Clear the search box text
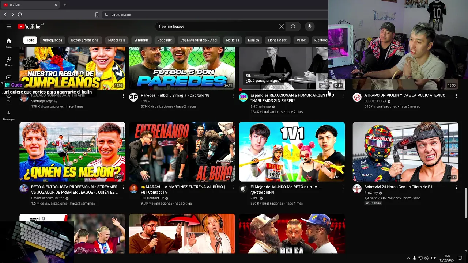The image size is (468, 263). coord(282,26)
